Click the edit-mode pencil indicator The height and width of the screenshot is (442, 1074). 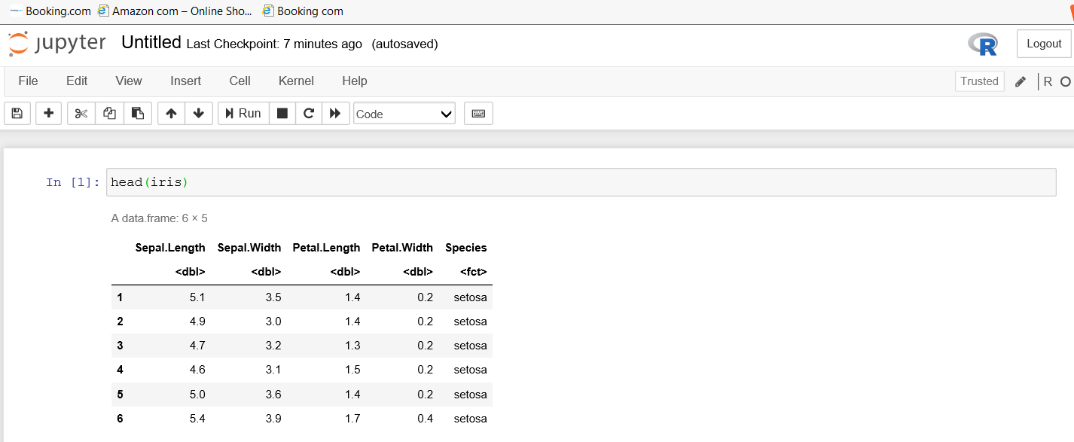(x=1021, y=81)
